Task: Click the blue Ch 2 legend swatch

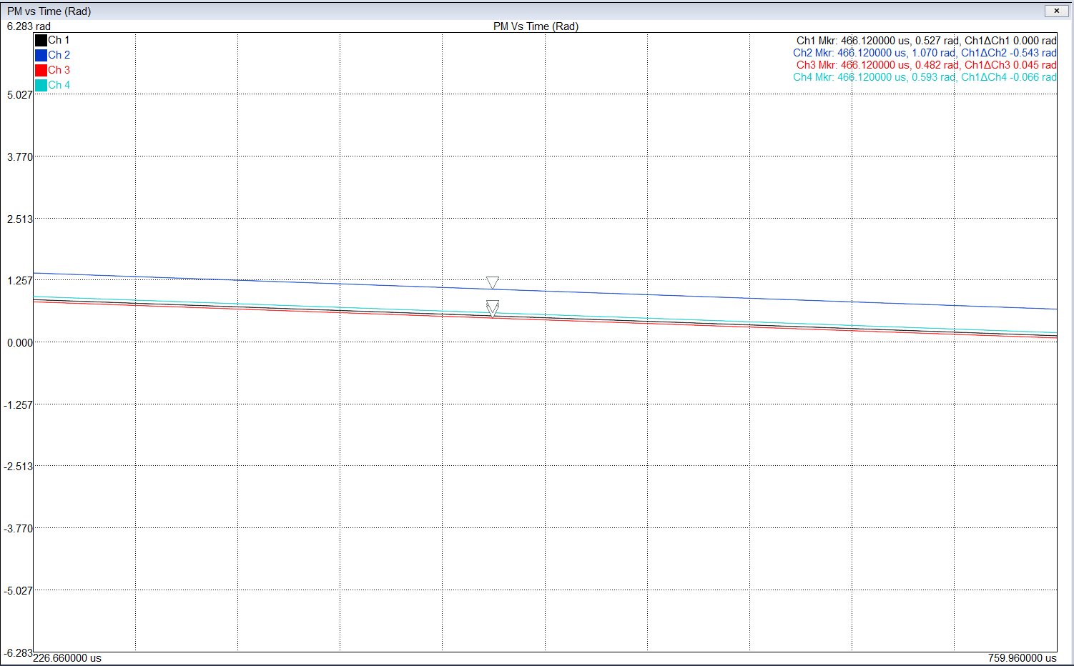Action: pyautogui.click(x=41, y=55)
